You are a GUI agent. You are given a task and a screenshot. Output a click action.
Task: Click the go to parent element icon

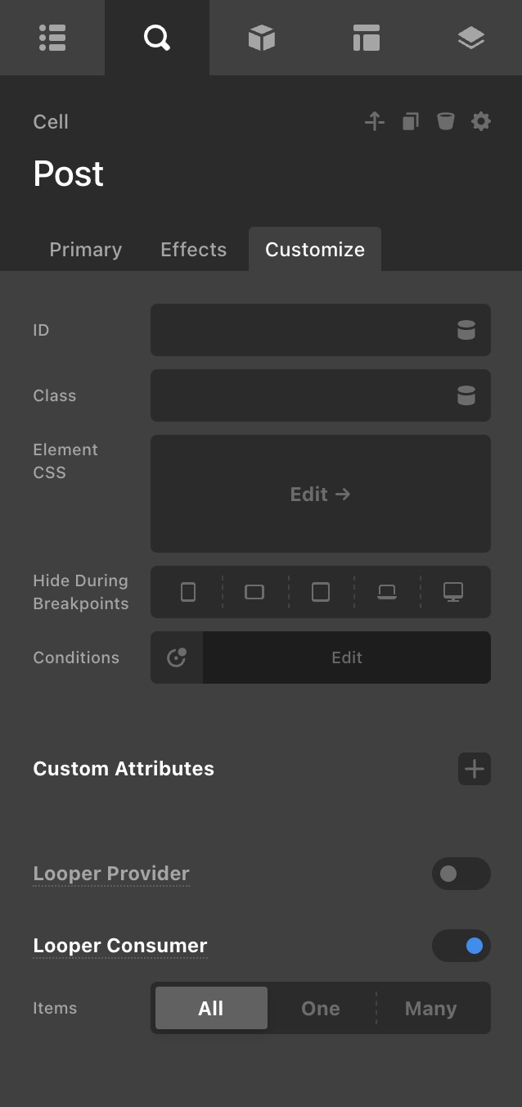[375, 122]
